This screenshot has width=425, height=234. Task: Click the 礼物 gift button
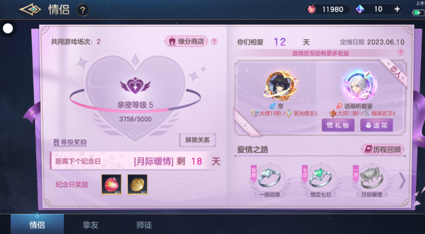click(x=338, y=125)
